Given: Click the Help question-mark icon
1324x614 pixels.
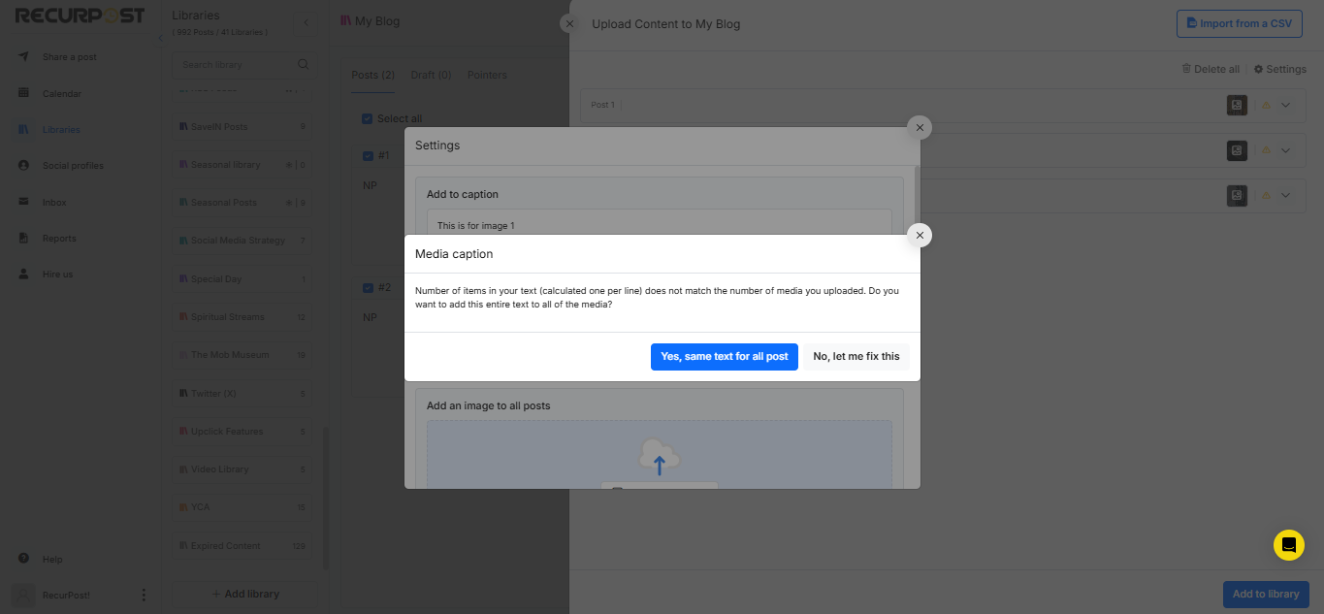Looking at the screenshot, I should (23, 559).
